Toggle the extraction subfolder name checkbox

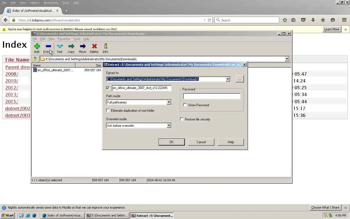108,88
